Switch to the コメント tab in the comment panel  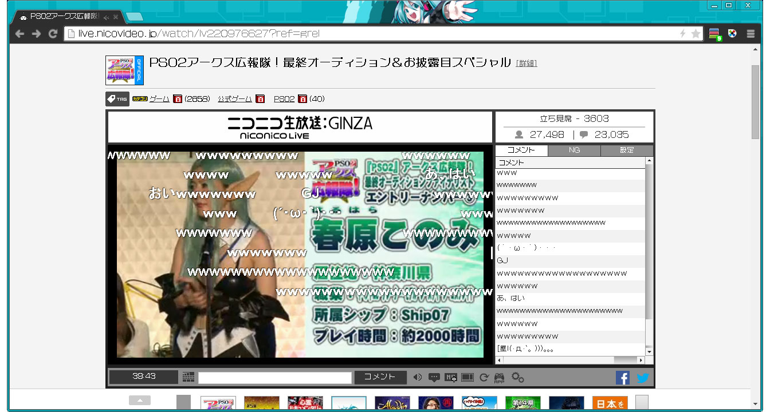(521, 150)
